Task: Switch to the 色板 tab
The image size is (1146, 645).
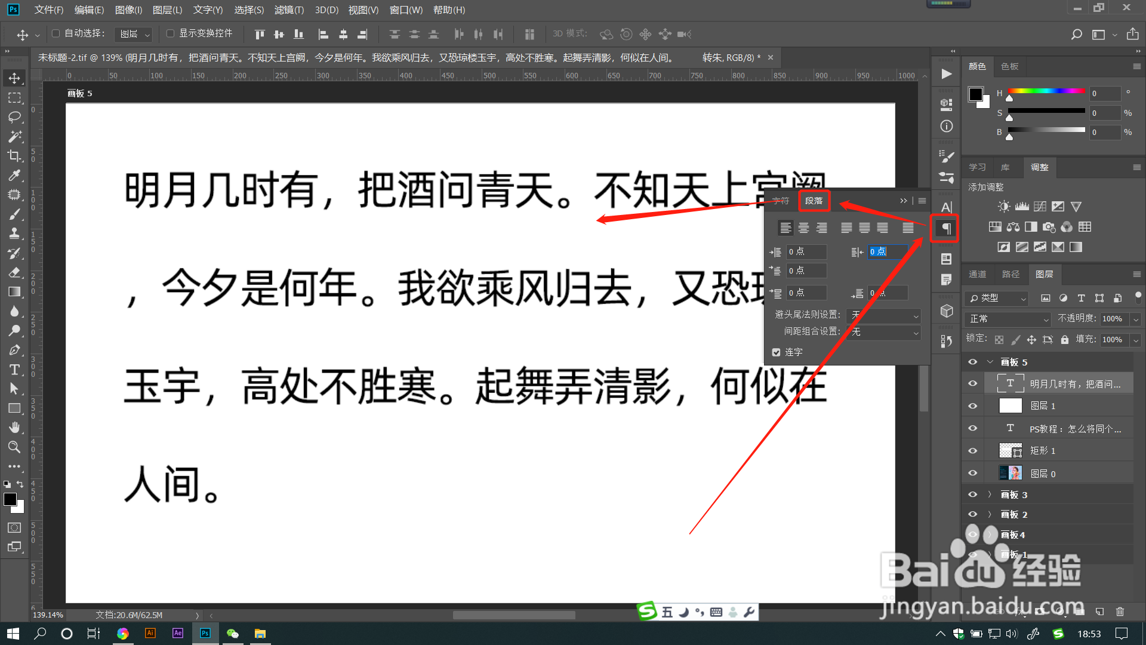Action: click(x=1010, y=66)
